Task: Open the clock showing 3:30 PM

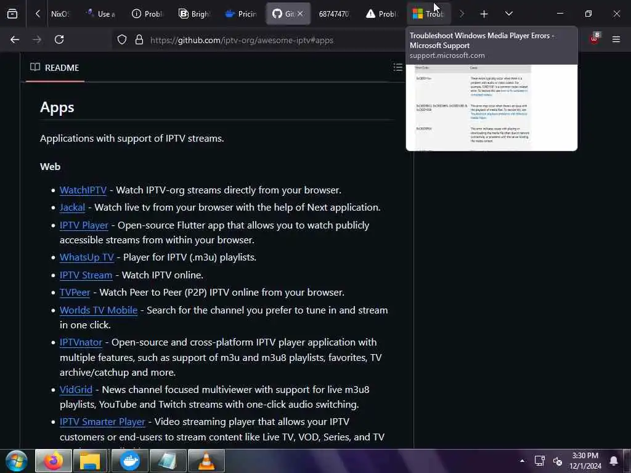Action: pos(585,461)
